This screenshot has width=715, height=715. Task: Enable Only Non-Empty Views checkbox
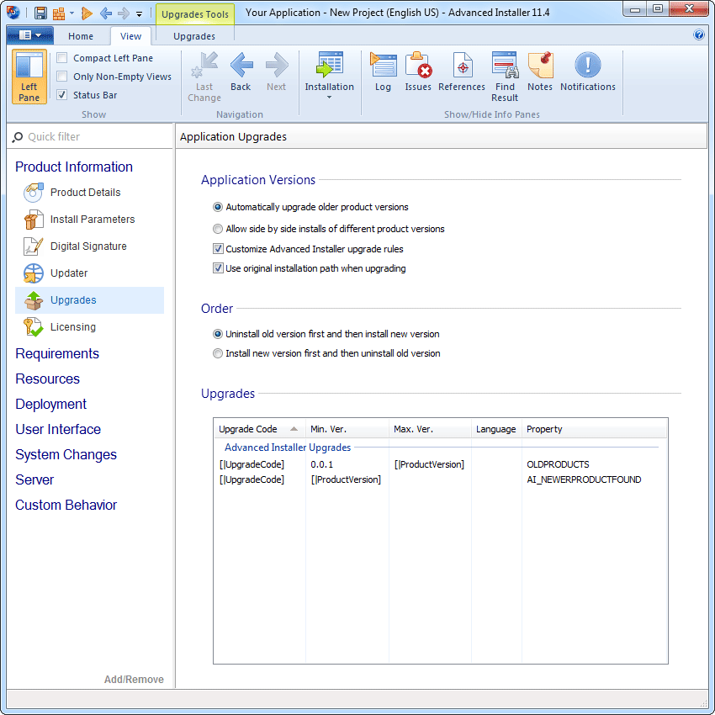coord(62,77)
